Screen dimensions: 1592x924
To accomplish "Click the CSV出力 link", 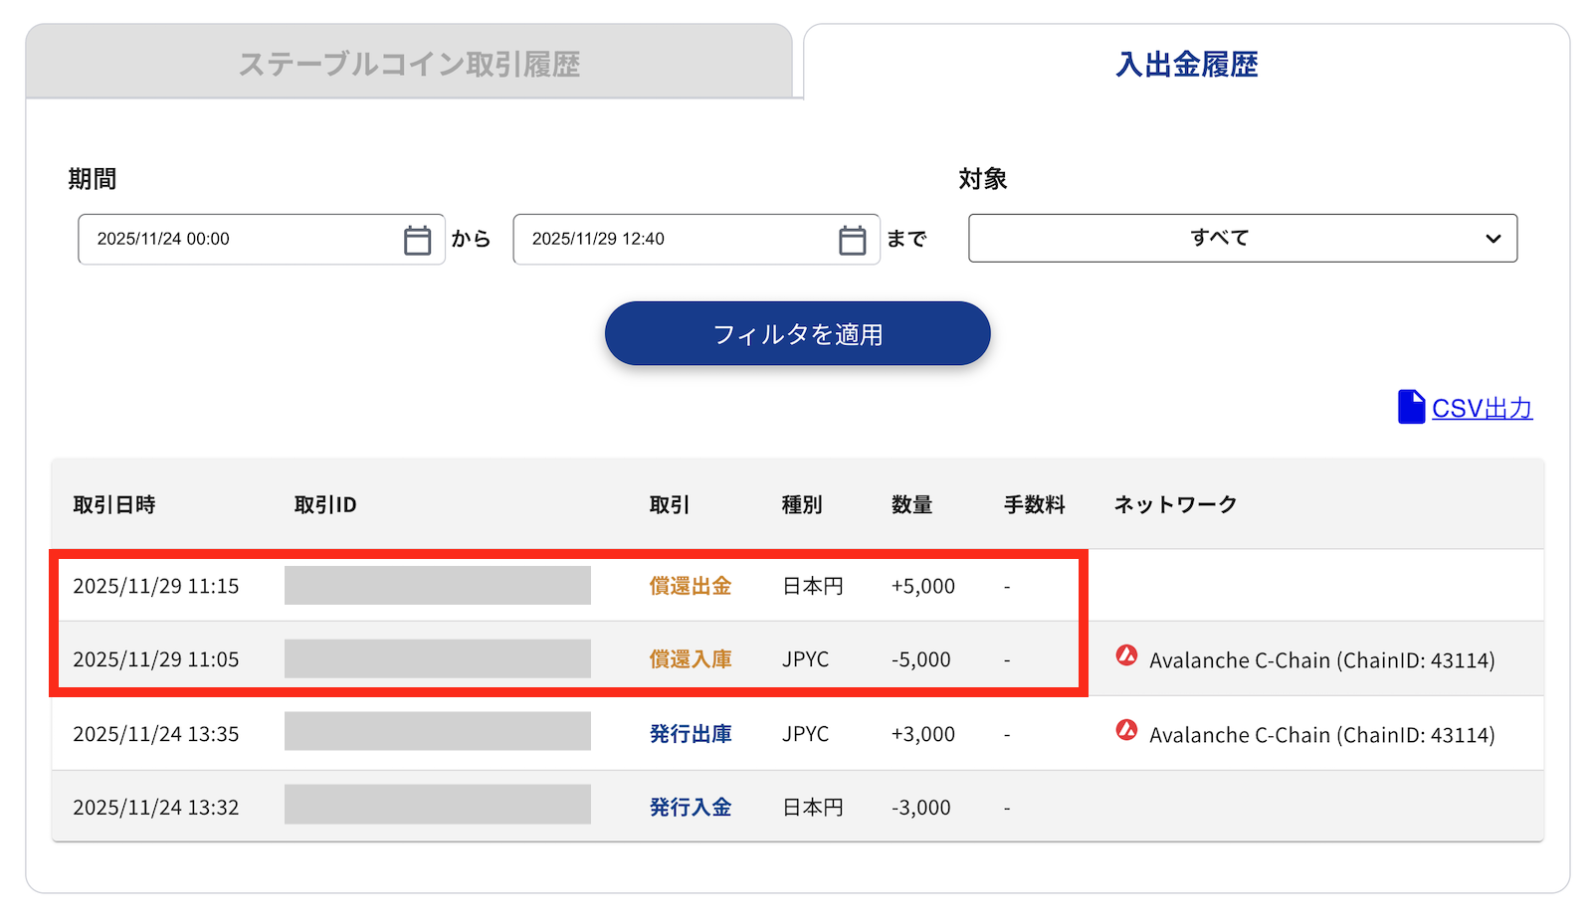I will [1482, 408].
